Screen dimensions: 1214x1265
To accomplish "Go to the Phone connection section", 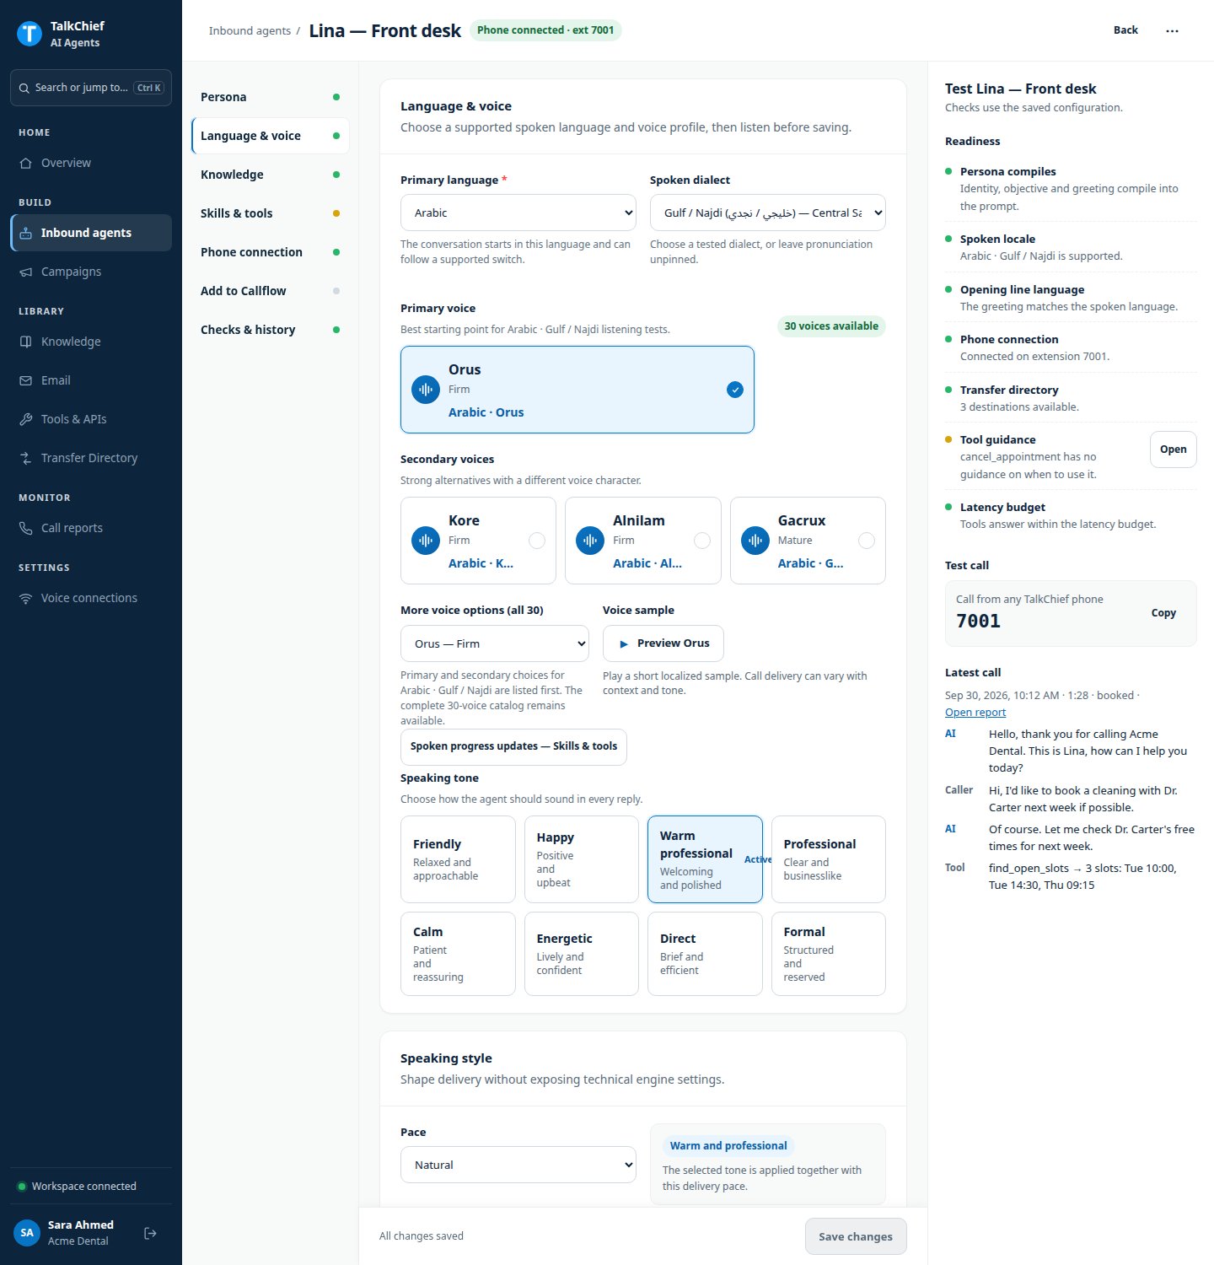I will tap(271, 252).
